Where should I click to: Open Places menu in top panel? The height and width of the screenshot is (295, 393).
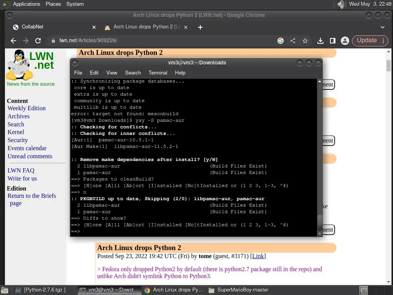[53, 4]
